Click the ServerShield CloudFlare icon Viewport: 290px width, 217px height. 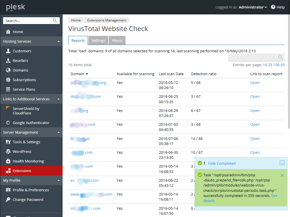pos(8,108)
